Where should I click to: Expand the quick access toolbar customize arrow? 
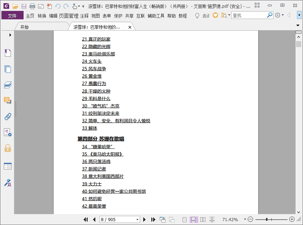[x=83, y=6]
